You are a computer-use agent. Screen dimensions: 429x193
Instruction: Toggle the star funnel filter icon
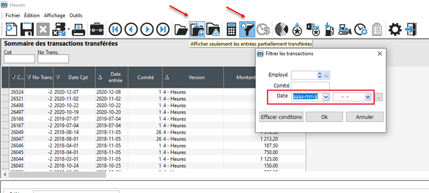pyautogui.click(x=247, y=30)
